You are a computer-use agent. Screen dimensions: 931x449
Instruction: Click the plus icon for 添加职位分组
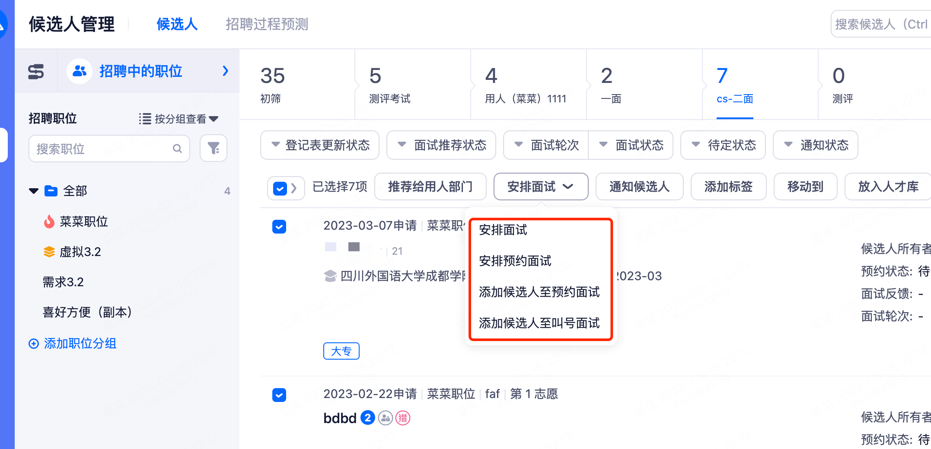(34, 344)
